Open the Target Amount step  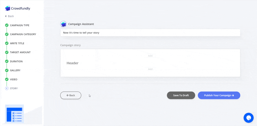[x=20, y=52]
